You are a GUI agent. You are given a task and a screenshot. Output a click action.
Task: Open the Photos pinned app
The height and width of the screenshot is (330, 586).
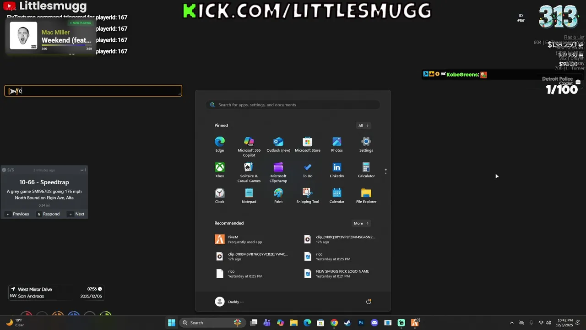(337, 144)
